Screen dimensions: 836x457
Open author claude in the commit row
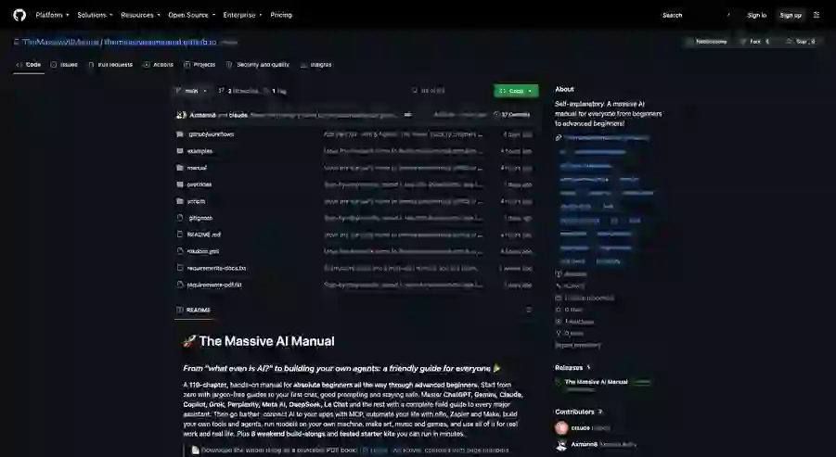(238, 115)
